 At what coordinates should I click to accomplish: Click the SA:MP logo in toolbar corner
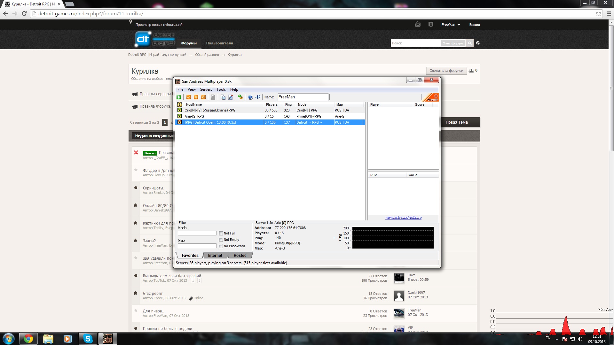(430, 97)
